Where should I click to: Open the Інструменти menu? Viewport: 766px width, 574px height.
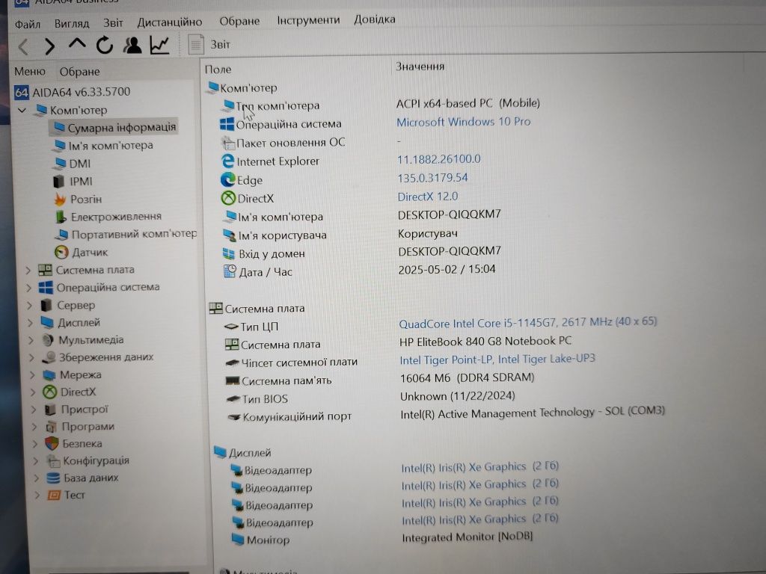click(308, 20)
